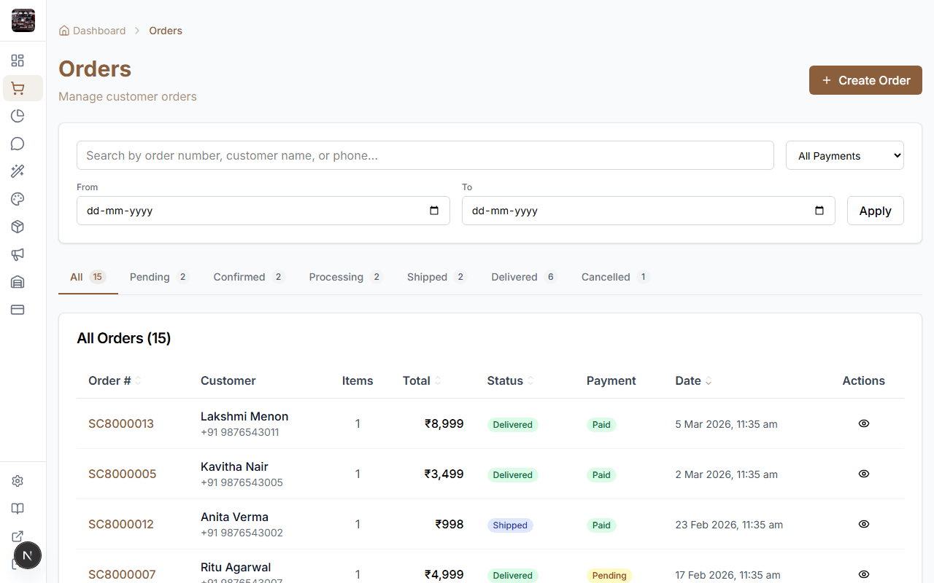Image resolution: width=934 pixels, height=583 pixels.
Task: Open the payments card icon in sidebar
Action: pos(18,310)
